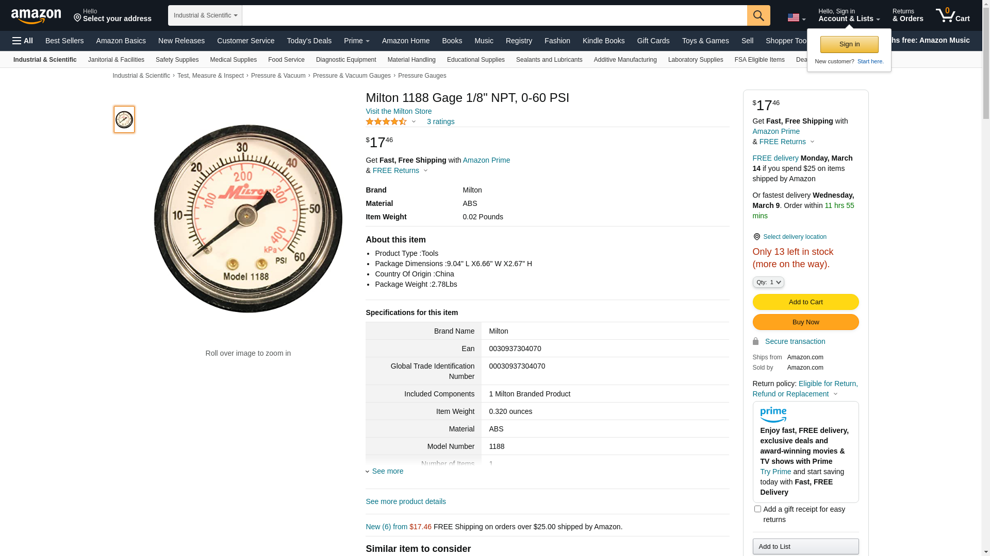
Task: Open the Industrial & Scientific search category dropdown
Action: click(x=205, y=15)
